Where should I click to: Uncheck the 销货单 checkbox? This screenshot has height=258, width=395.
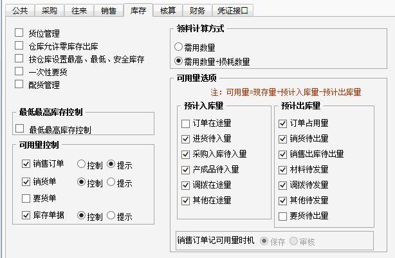click(26, 181)
